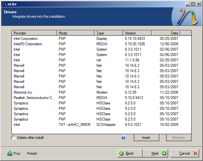
Task: Sort the list by Mode column
Action: click(x=75, y=33)
